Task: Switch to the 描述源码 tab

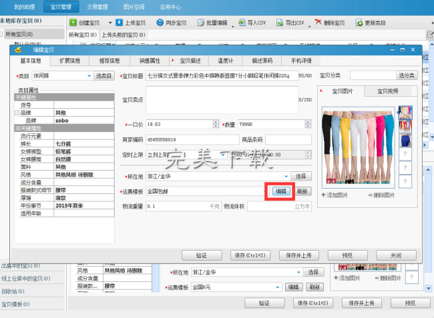Action: (x=262, y=61)
